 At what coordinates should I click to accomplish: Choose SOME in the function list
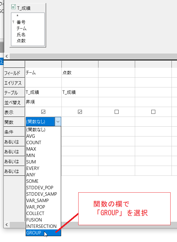coord(43,181)
